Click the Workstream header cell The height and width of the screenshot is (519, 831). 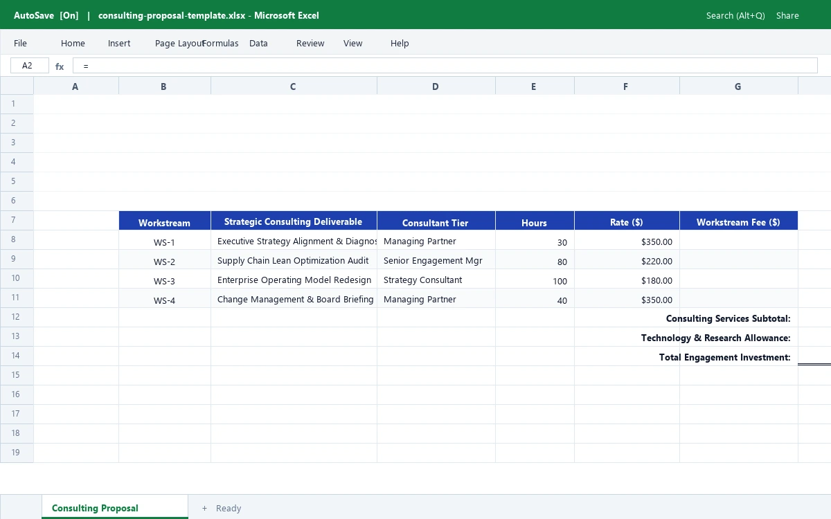(x=165, y=221)
